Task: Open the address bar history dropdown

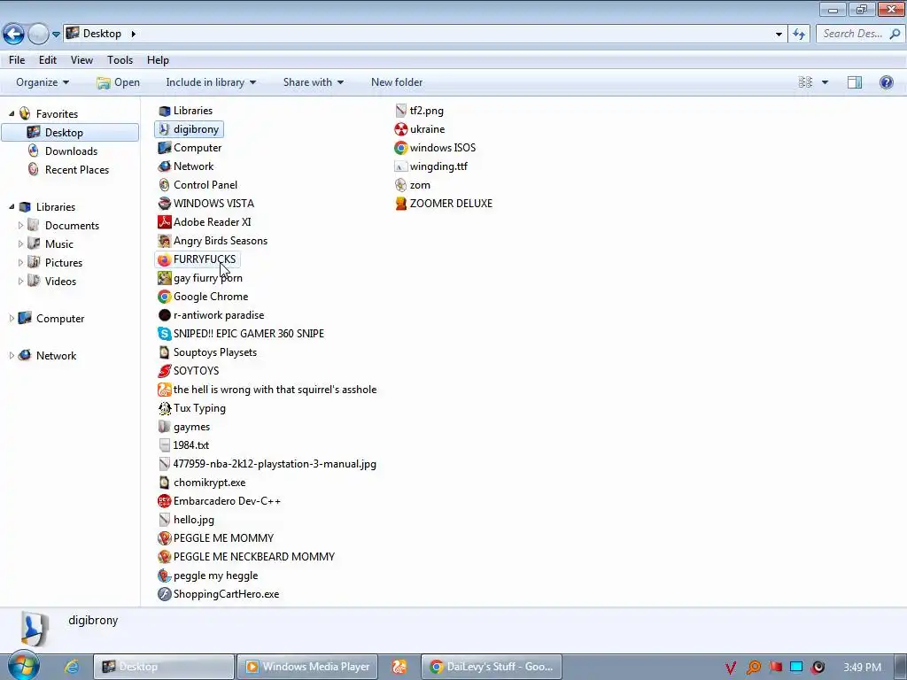Action: point(779,35)
